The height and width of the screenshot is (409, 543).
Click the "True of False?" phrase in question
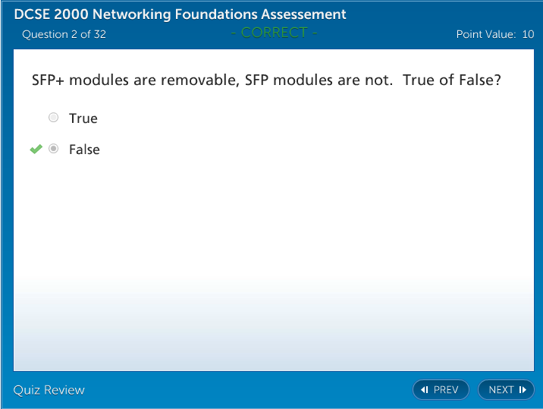pyautogui.click(x=452, y=80)
